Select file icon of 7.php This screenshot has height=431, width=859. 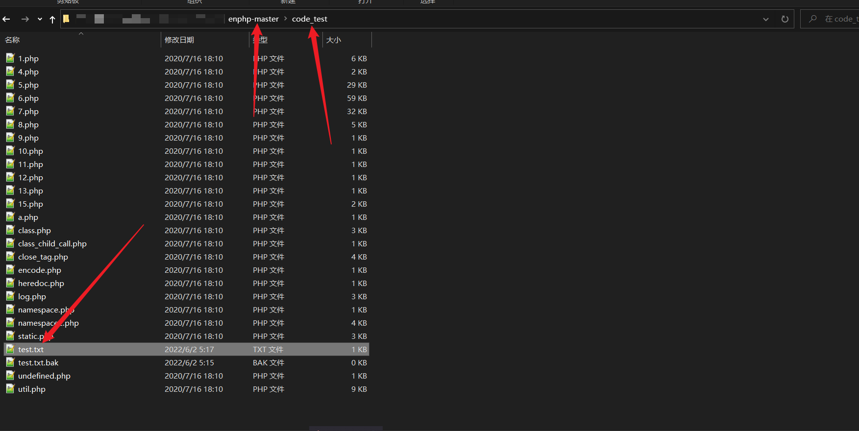pos(10,111)
